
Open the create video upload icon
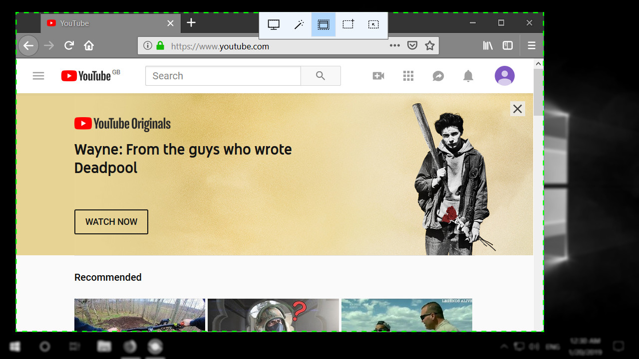click(x=378, y=76)
